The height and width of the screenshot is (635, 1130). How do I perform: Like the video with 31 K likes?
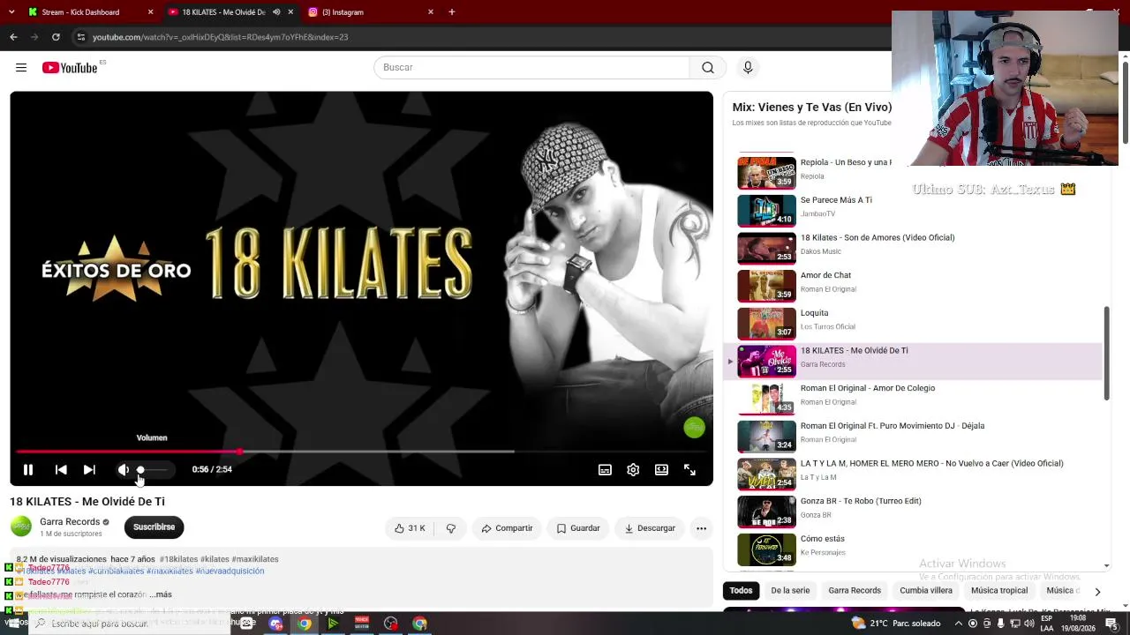coord(410,528)
